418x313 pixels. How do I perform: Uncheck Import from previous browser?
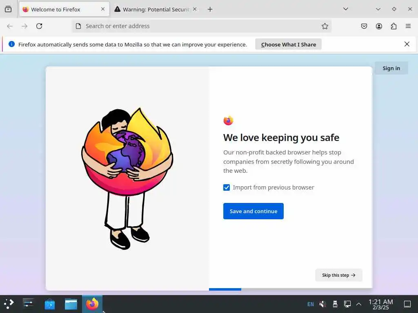[x=227, y=187]
